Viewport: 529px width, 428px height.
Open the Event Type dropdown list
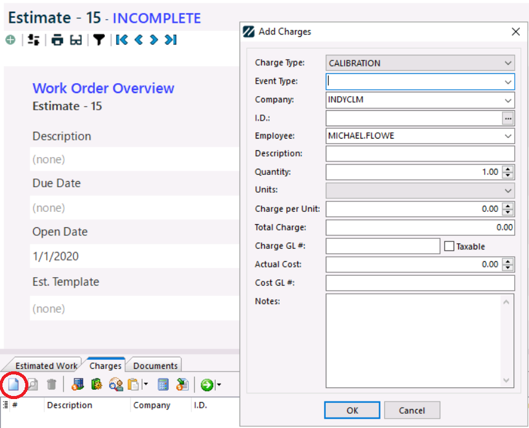[507, 81]
